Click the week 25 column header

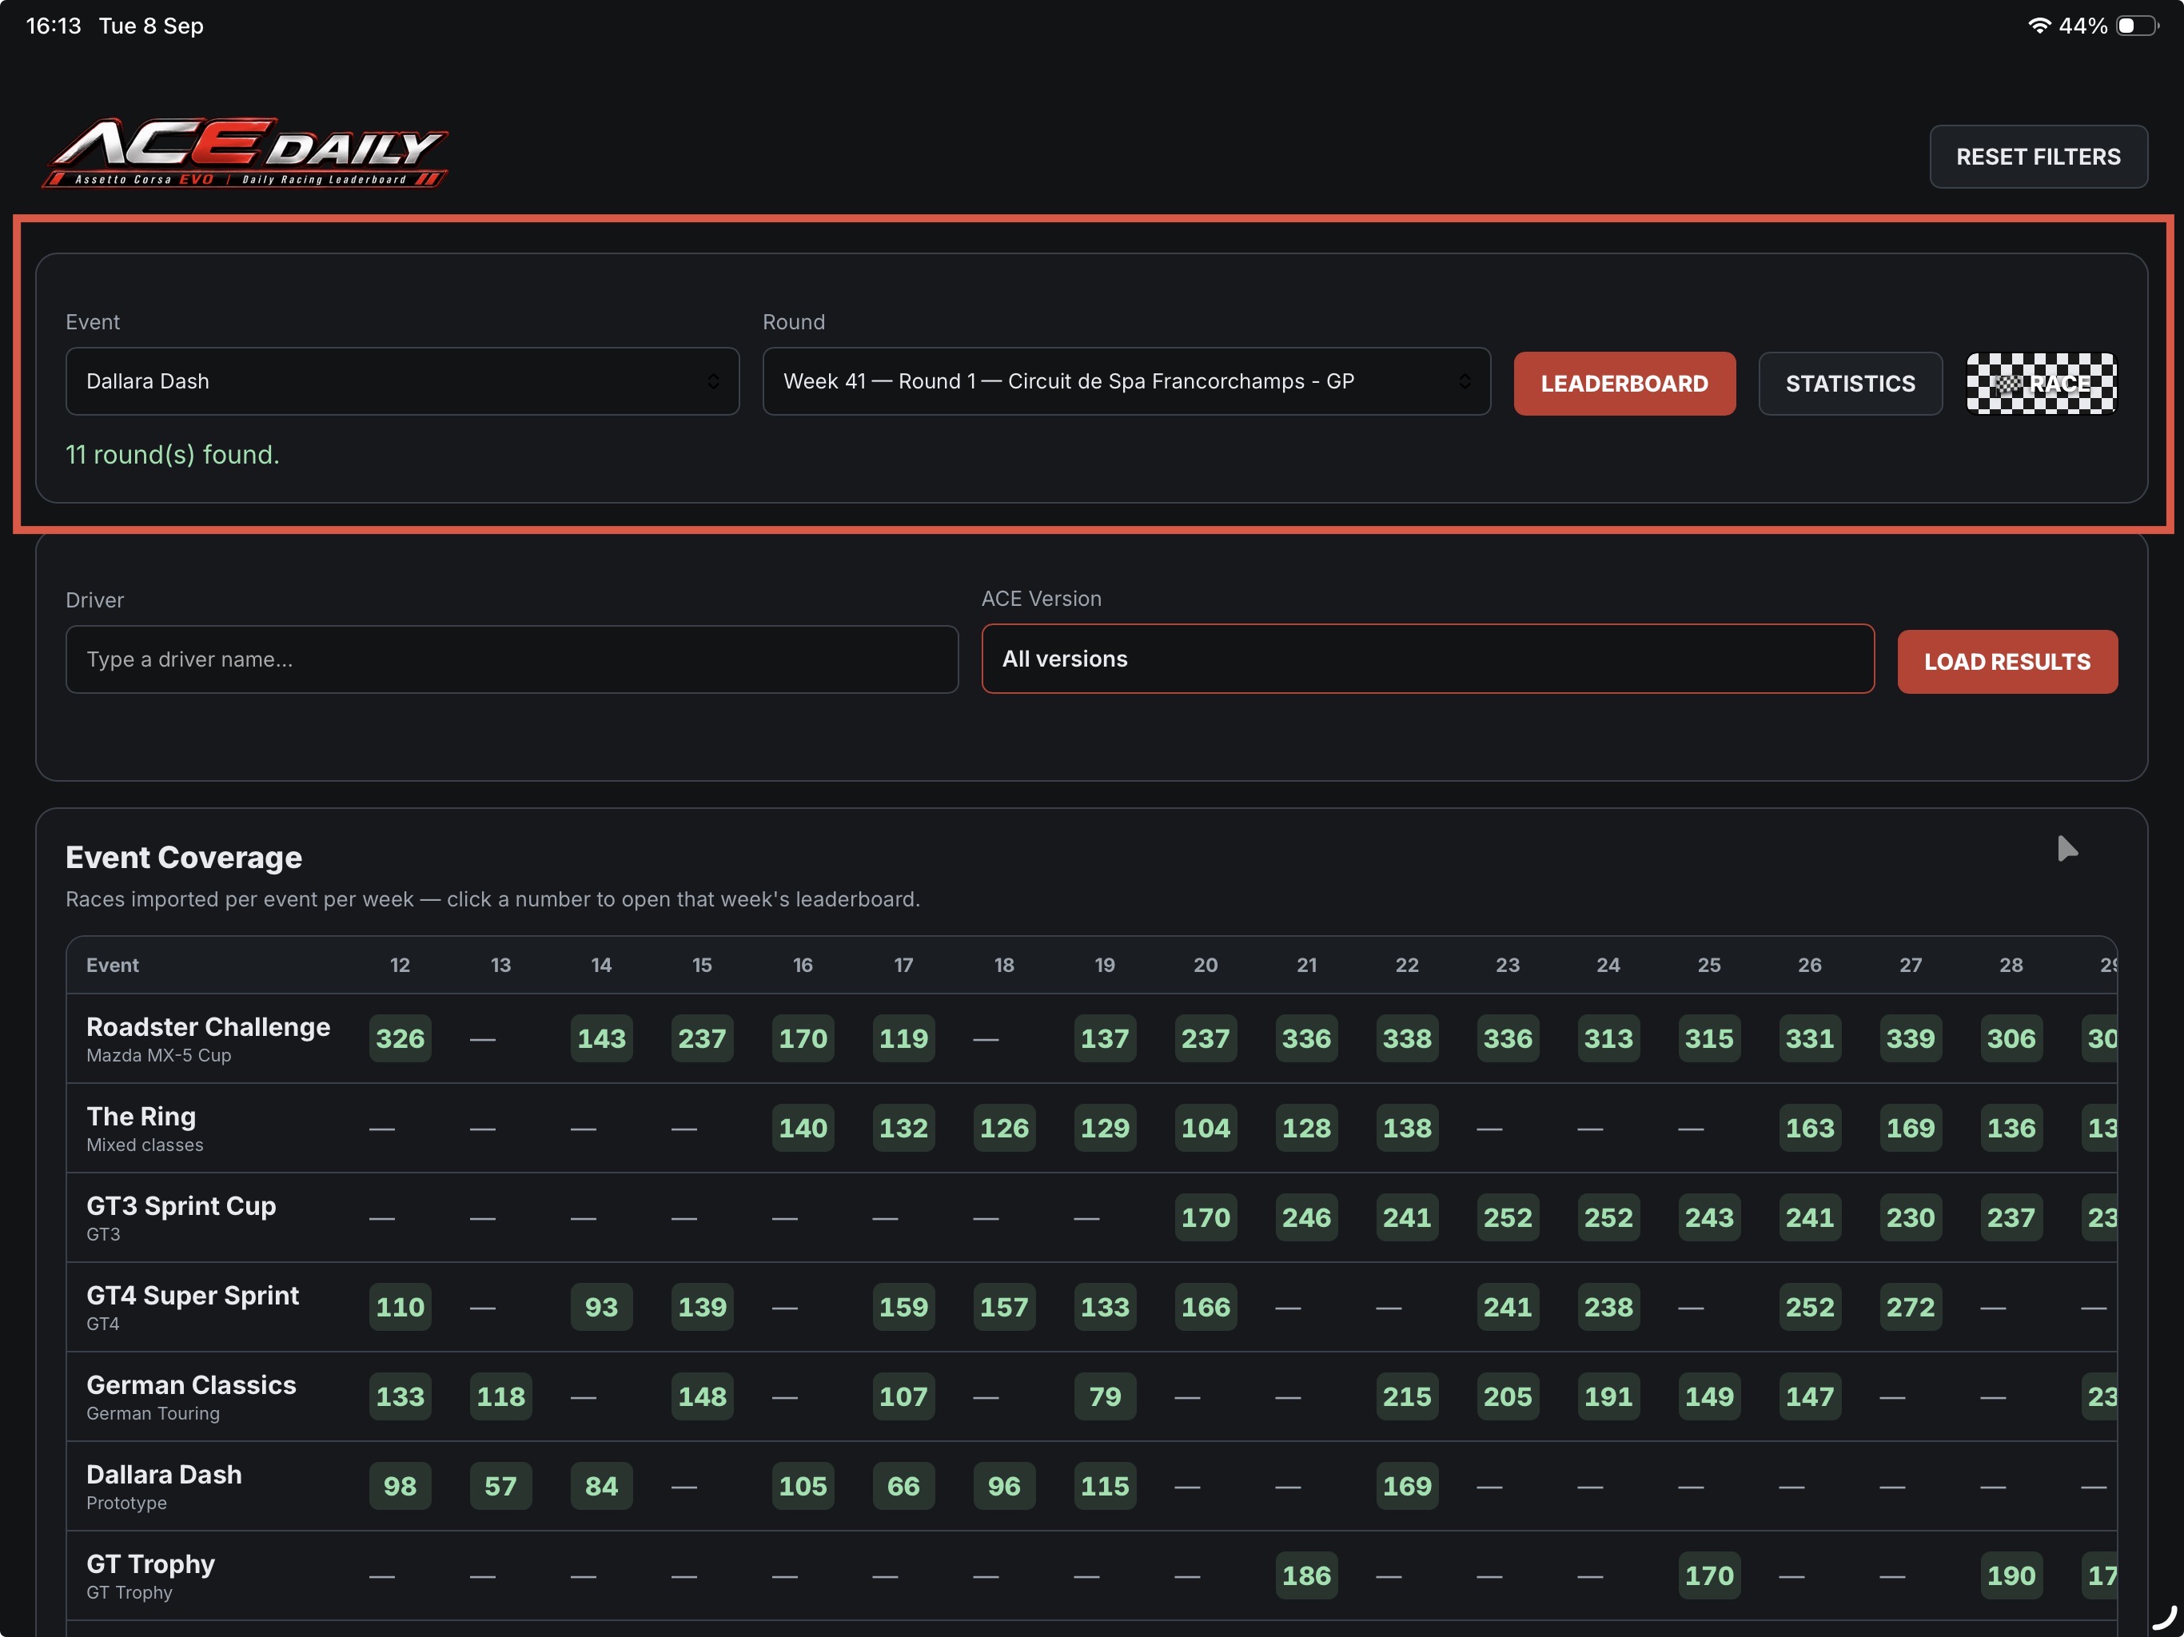tap(1709, 965)
